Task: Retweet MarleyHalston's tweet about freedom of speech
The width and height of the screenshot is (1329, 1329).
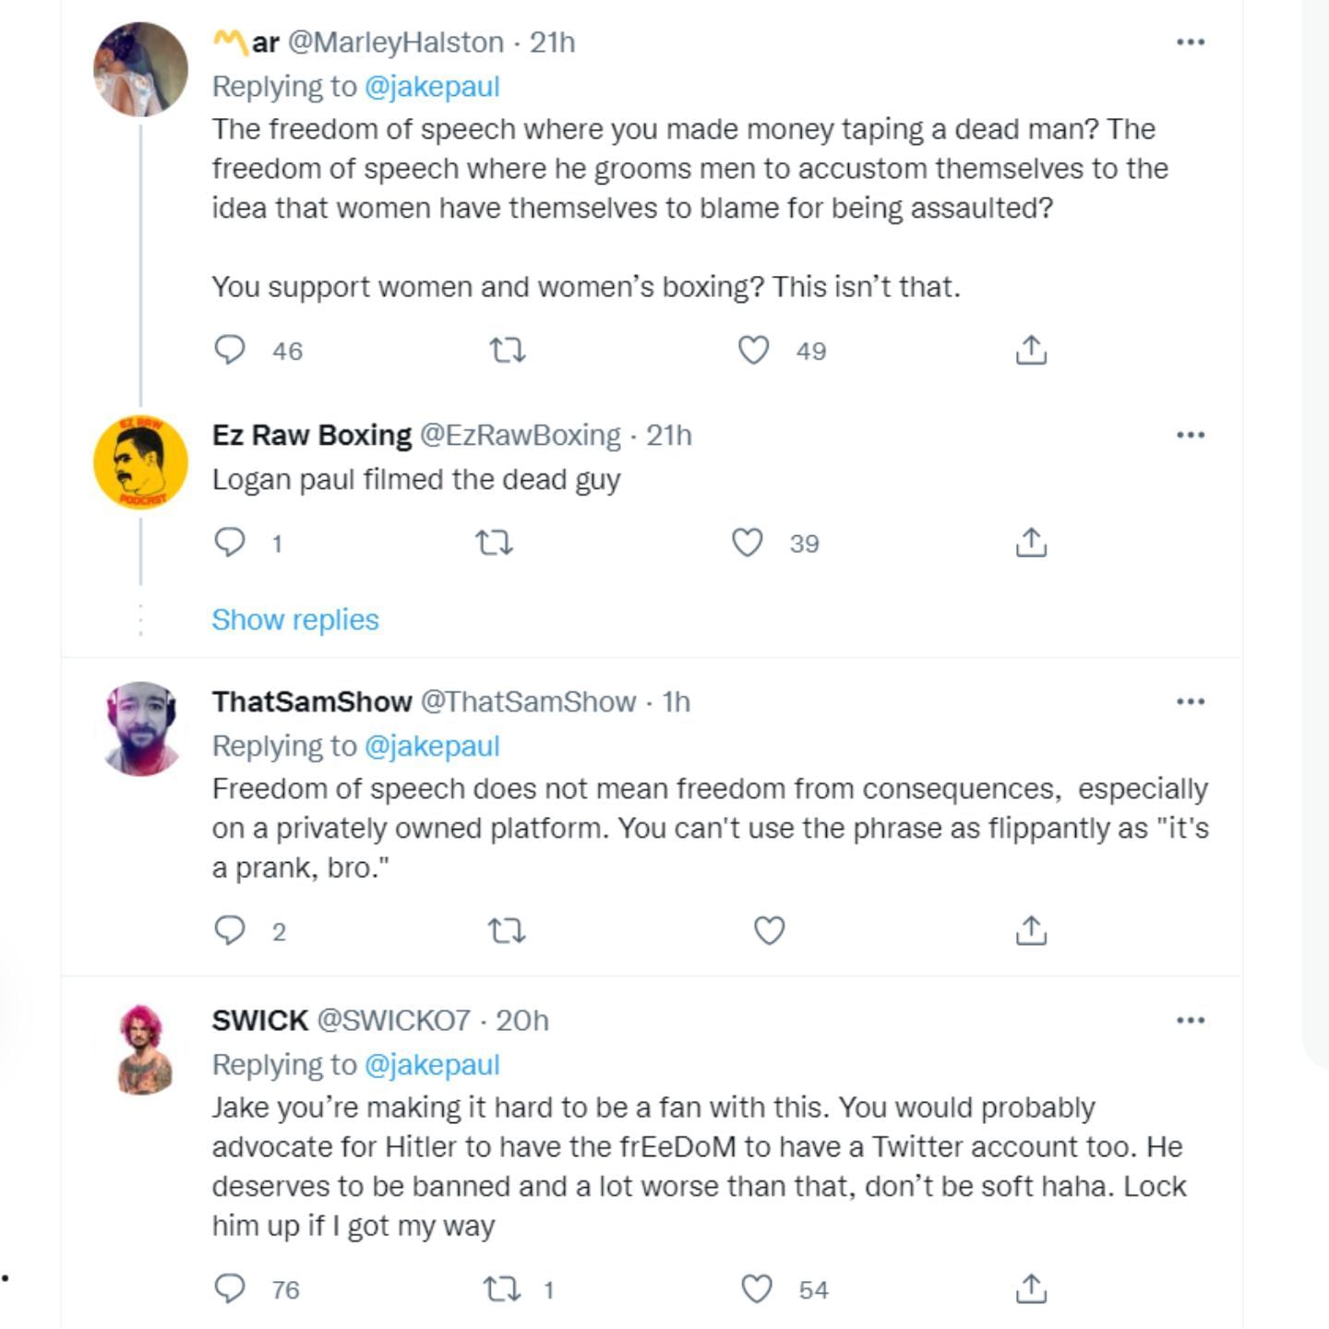Action: (x=507, y=351)
